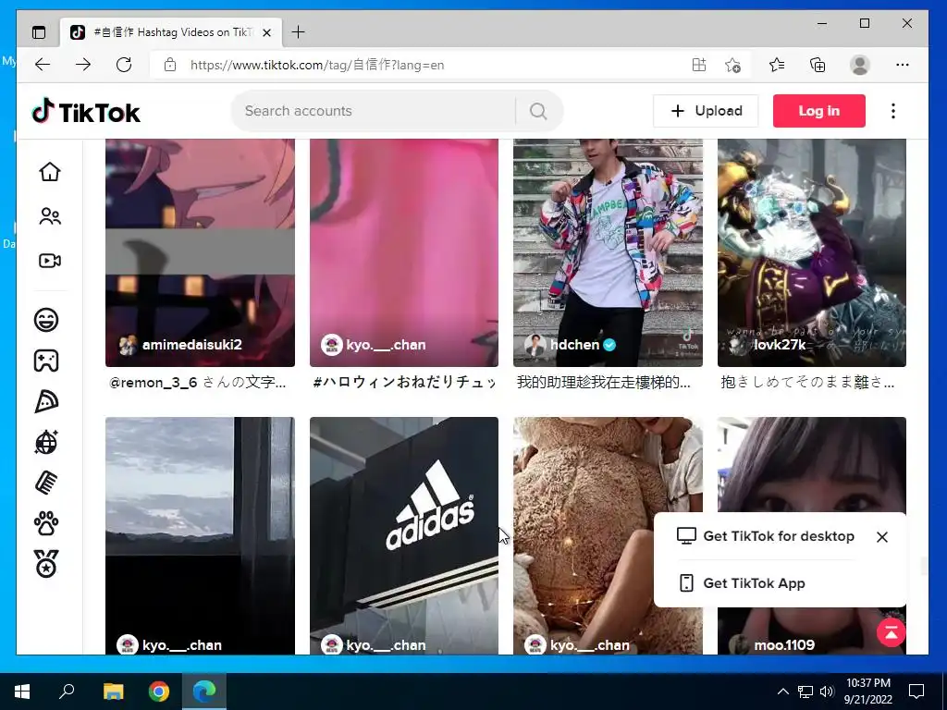Click the #ハロウィンおねだりチュッ caption

point(404,382)
